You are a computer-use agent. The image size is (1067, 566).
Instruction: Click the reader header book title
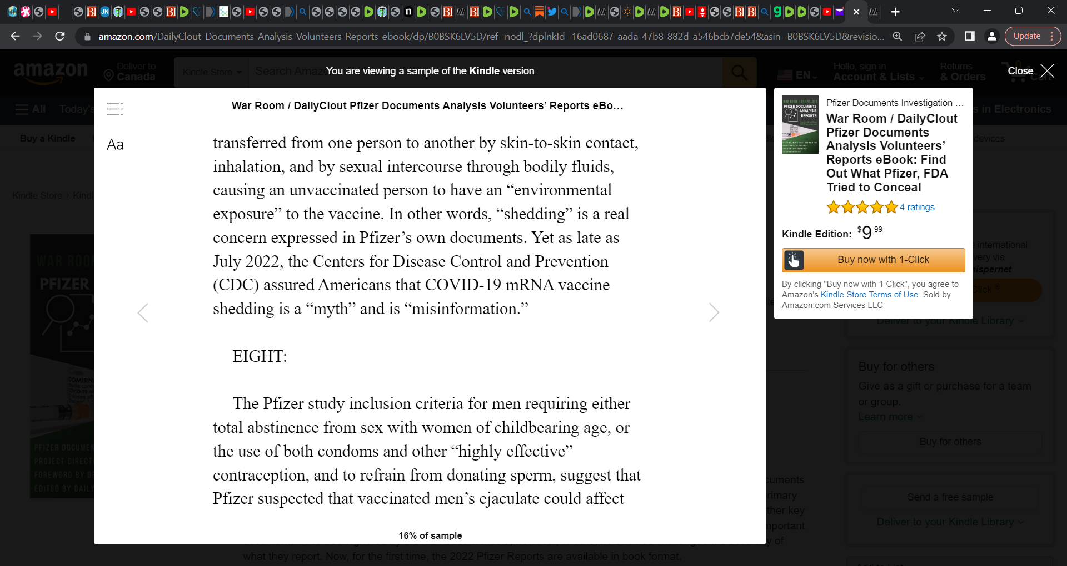click(427, 105)
